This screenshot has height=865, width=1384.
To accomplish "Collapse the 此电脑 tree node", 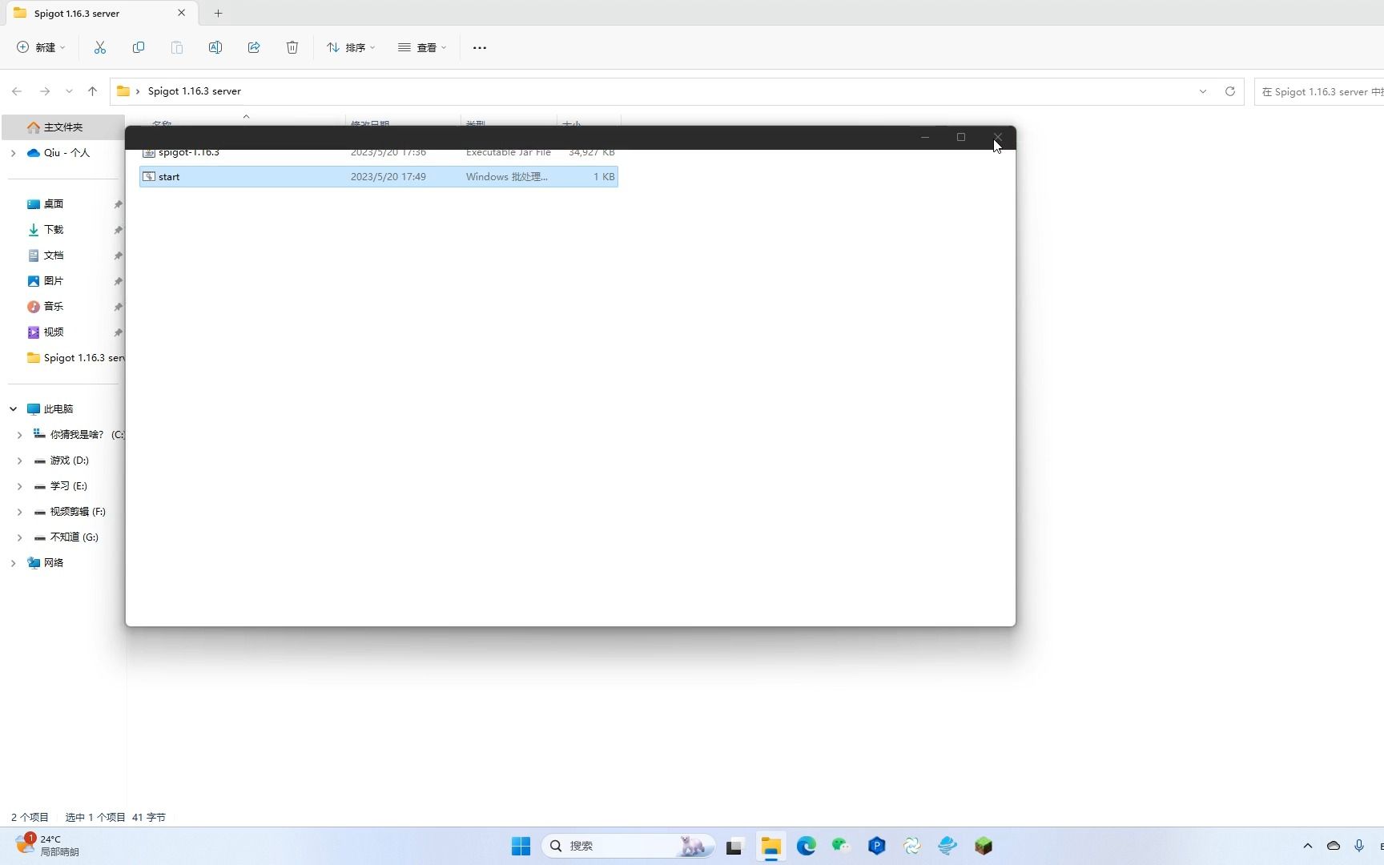I will (x=13, y=409).
